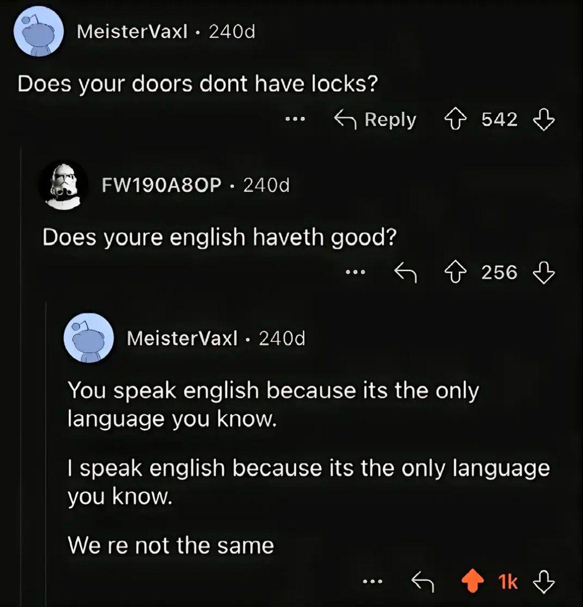
Task: Upvote FW190A8OP's comment with 256 points
Action: [456, 273]
